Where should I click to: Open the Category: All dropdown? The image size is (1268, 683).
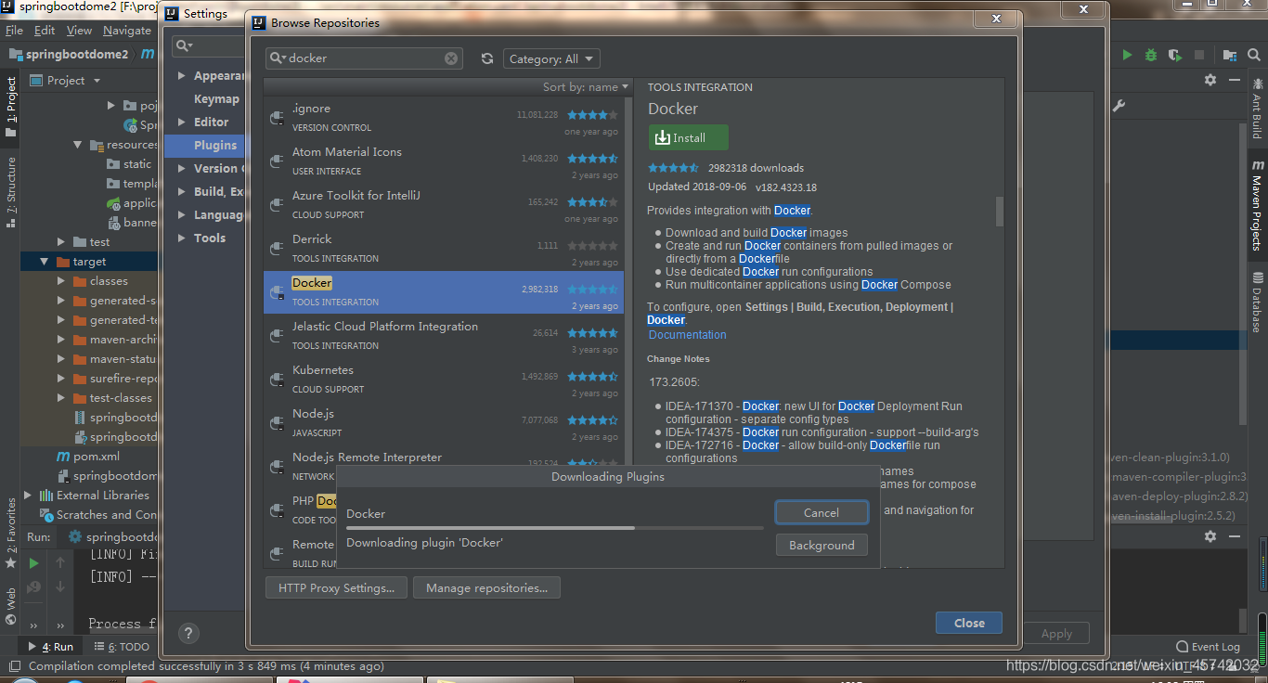pyautogui.click(x=551, y=58)
